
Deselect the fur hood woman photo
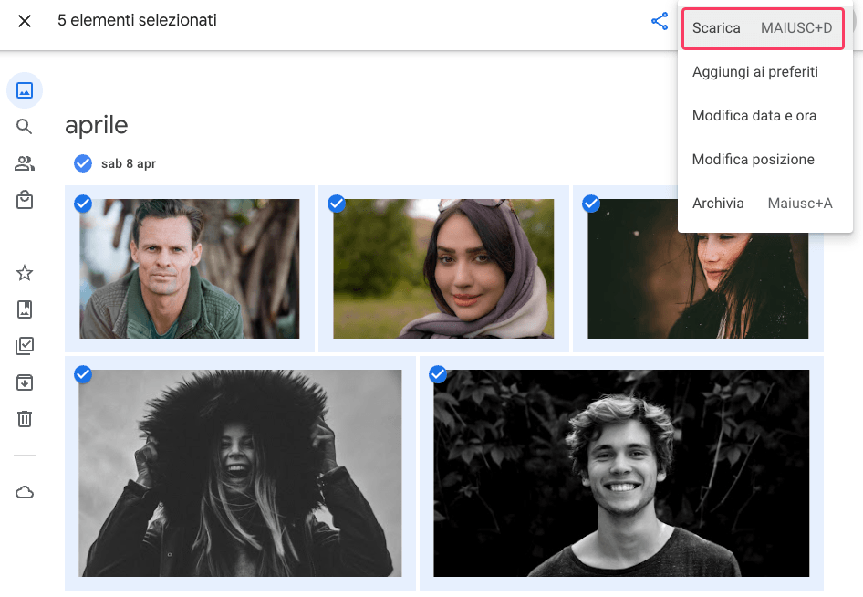83,374
